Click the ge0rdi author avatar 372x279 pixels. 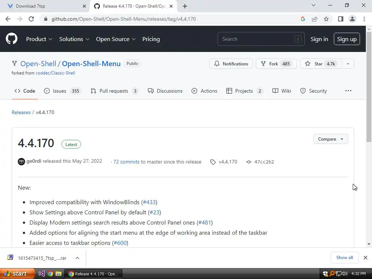point(21,162)
